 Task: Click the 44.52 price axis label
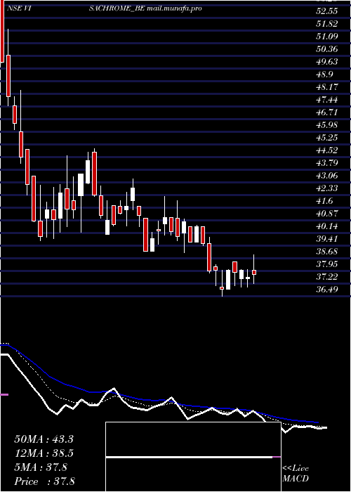pyautogui.click(x=326, y=150)
